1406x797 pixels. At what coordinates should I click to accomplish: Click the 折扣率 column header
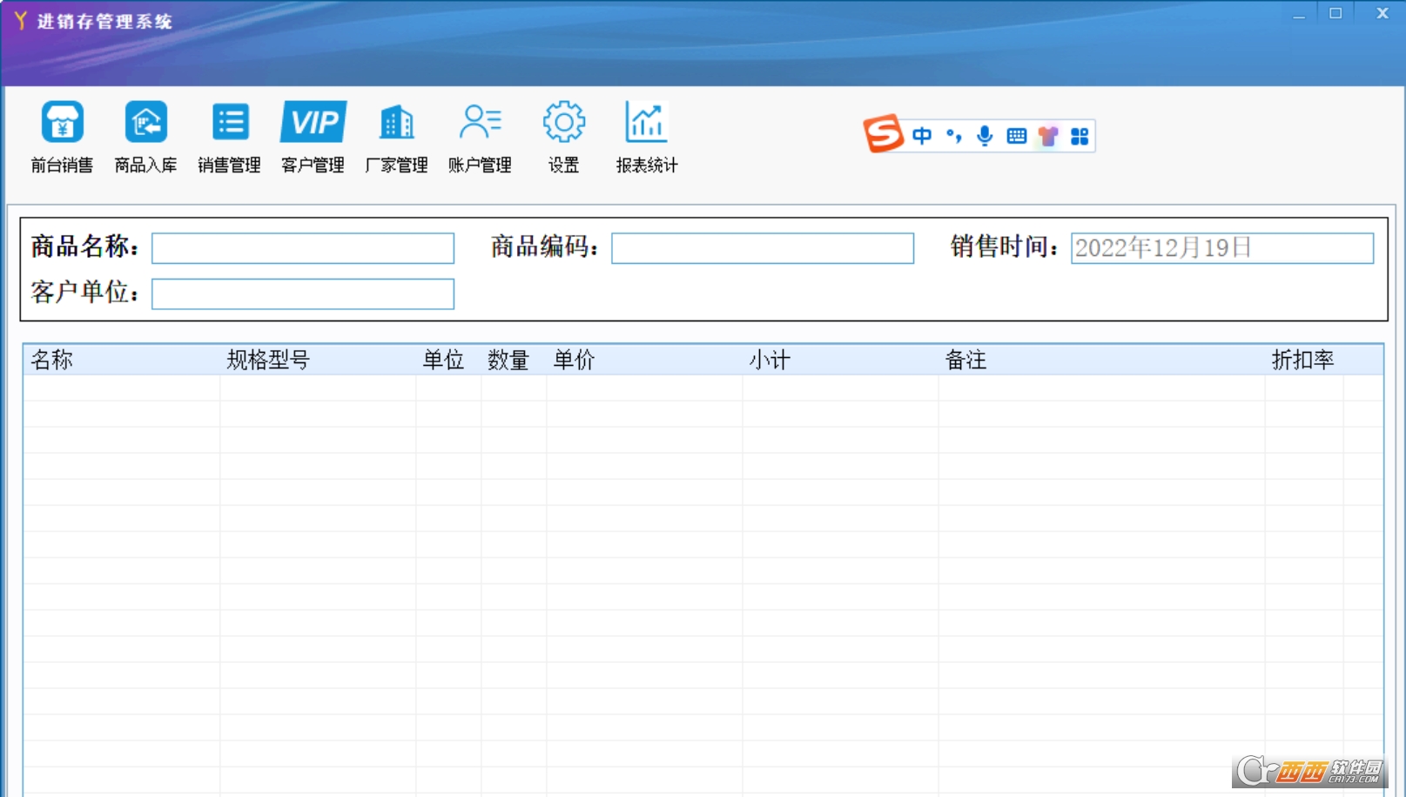click(x=1303, y=360)
